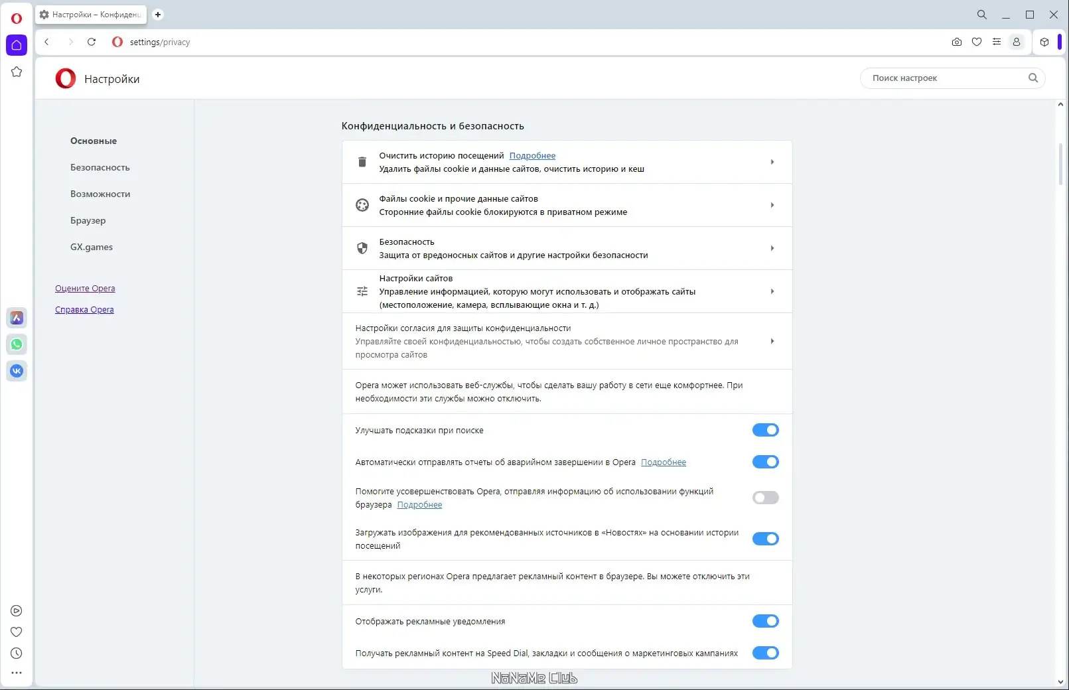Open WhatsApp from the sidebar
This screenshot has height=690, width=1069.
(16, 344)
